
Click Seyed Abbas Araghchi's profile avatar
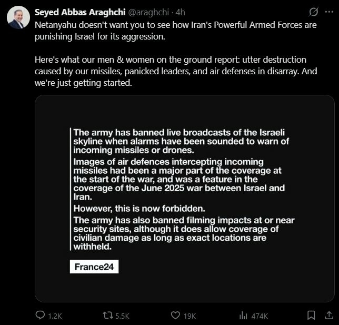tap(17, 17)
